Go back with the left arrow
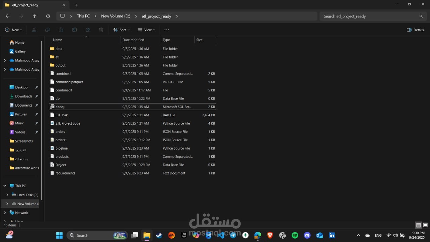Image resolution: width=430 pixels, height=242 pixels. [8, 16]
